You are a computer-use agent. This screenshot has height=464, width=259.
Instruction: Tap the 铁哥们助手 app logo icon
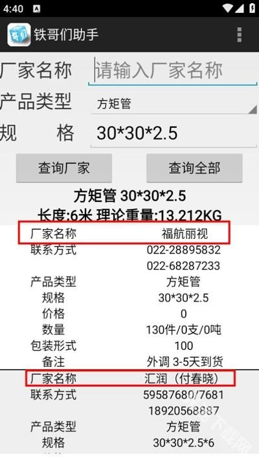pyautogui.click(x=19, y=34)
